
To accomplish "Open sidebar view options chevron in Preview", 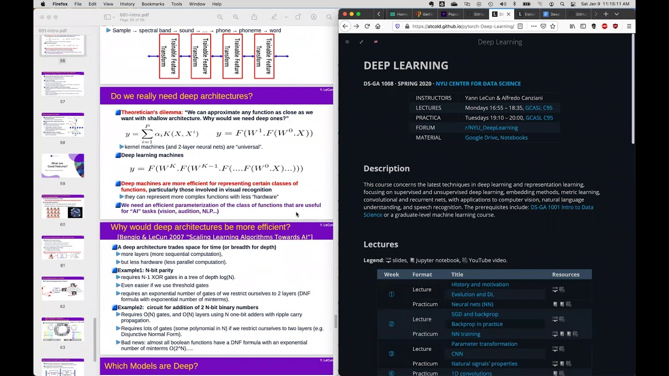I will coord(114,17).
